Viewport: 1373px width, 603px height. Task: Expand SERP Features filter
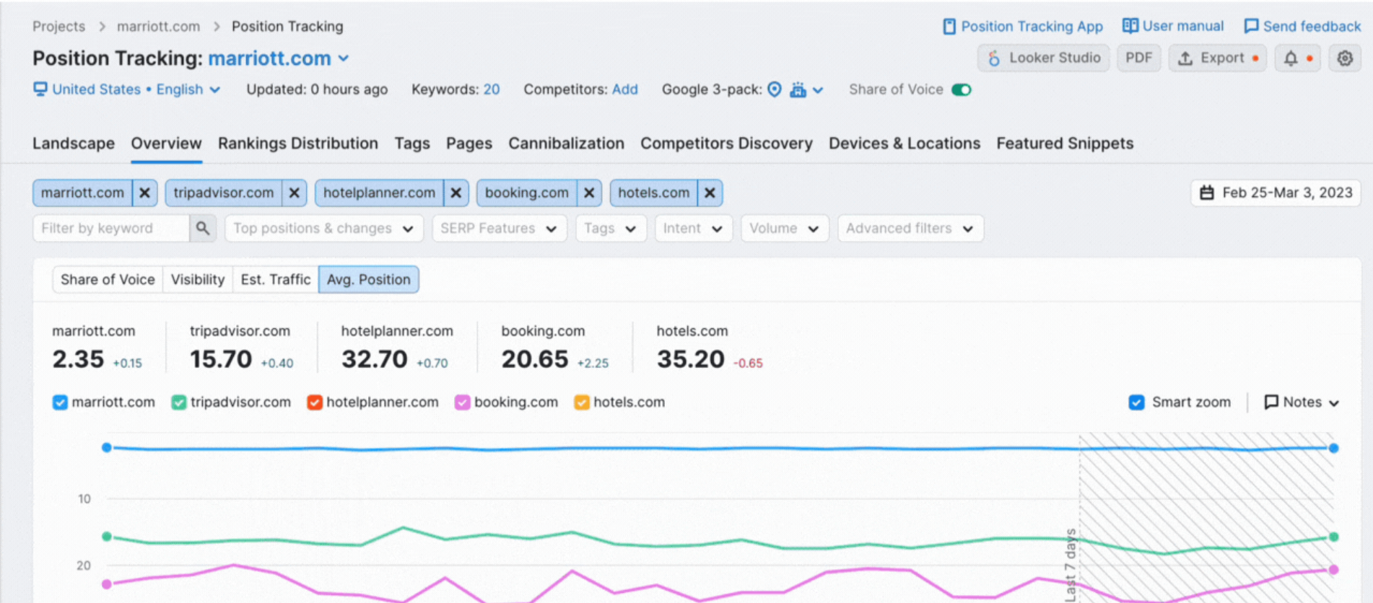coord(500,229)
